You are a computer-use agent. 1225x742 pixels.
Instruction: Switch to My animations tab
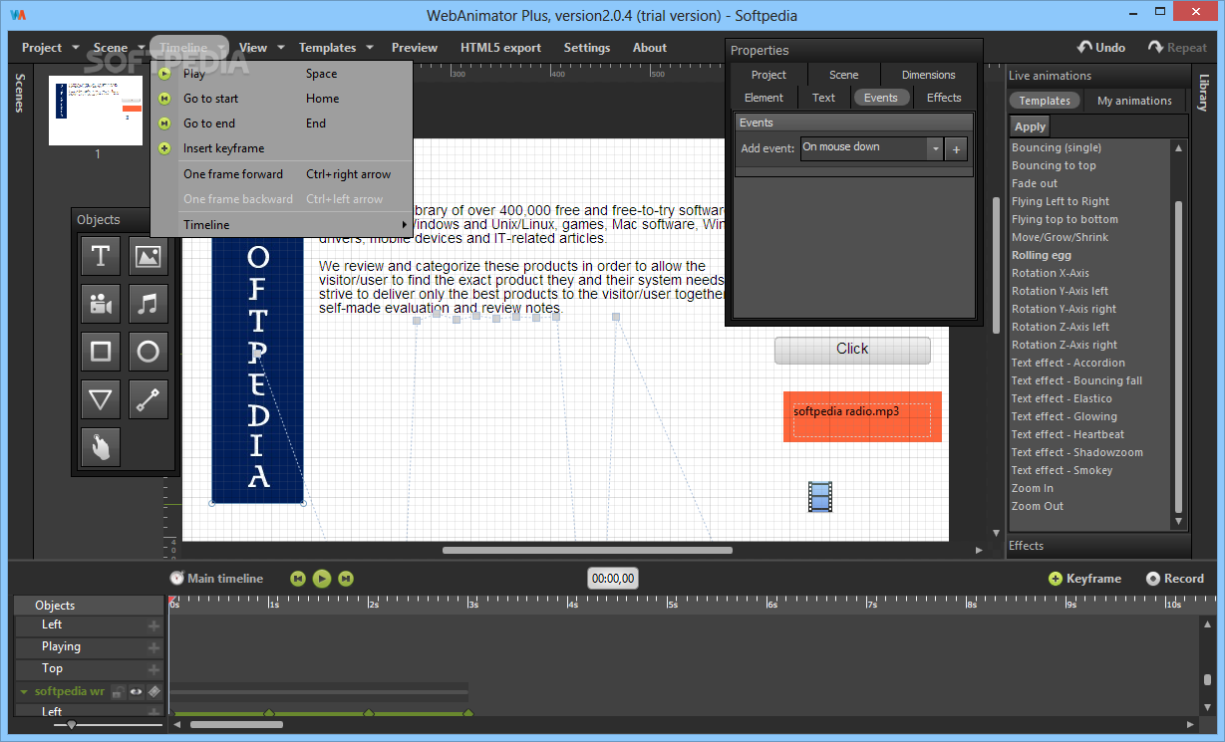(1134, 101)
